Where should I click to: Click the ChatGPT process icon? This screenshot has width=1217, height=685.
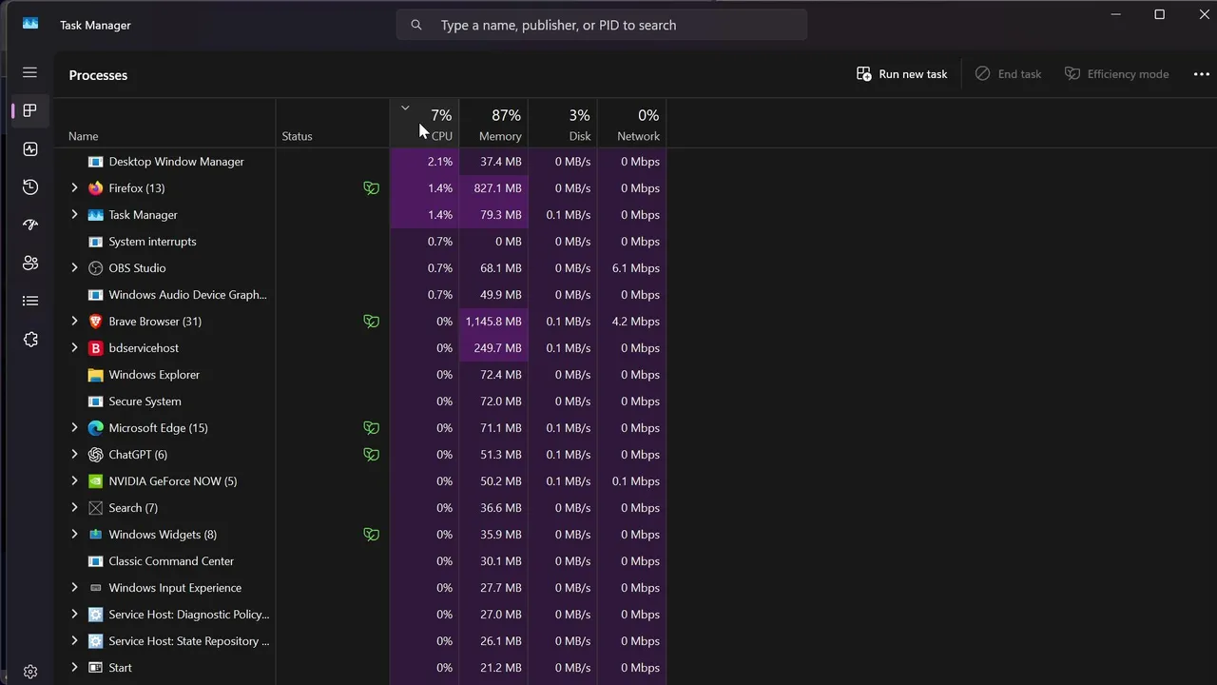point(95,455)
